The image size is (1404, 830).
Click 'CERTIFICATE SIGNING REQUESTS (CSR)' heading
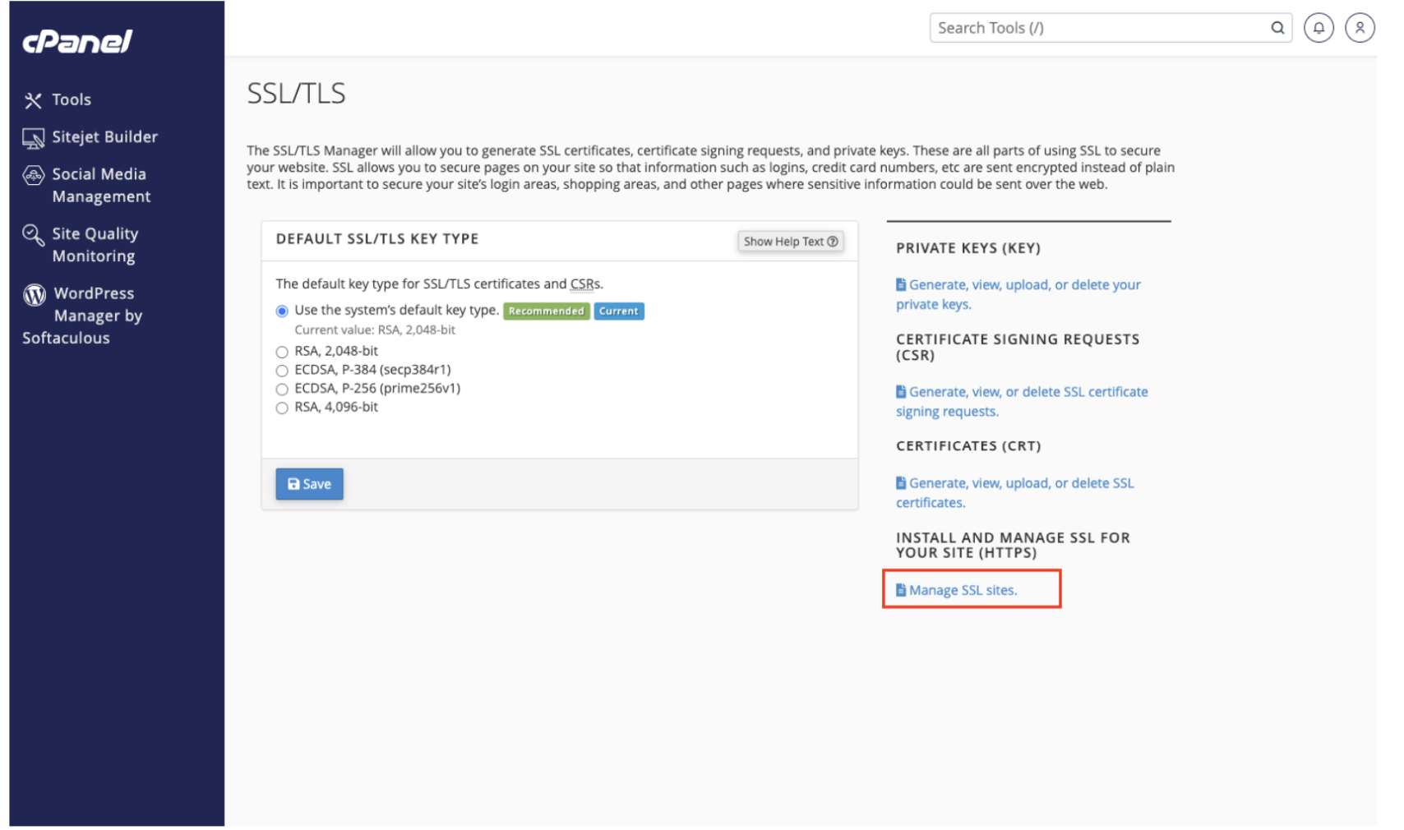point(1018,348)
